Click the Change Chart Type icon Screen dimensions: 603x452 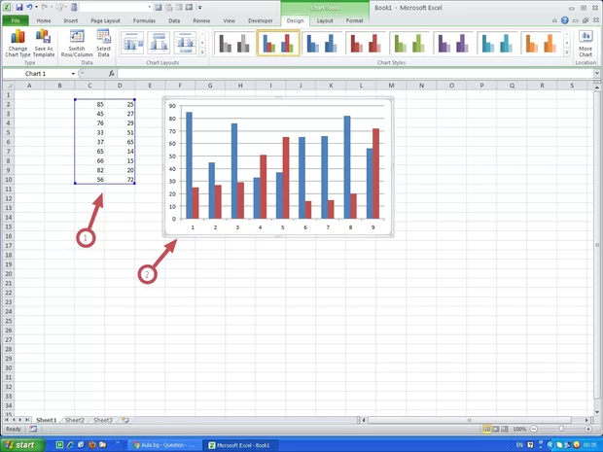coord(18,43)
